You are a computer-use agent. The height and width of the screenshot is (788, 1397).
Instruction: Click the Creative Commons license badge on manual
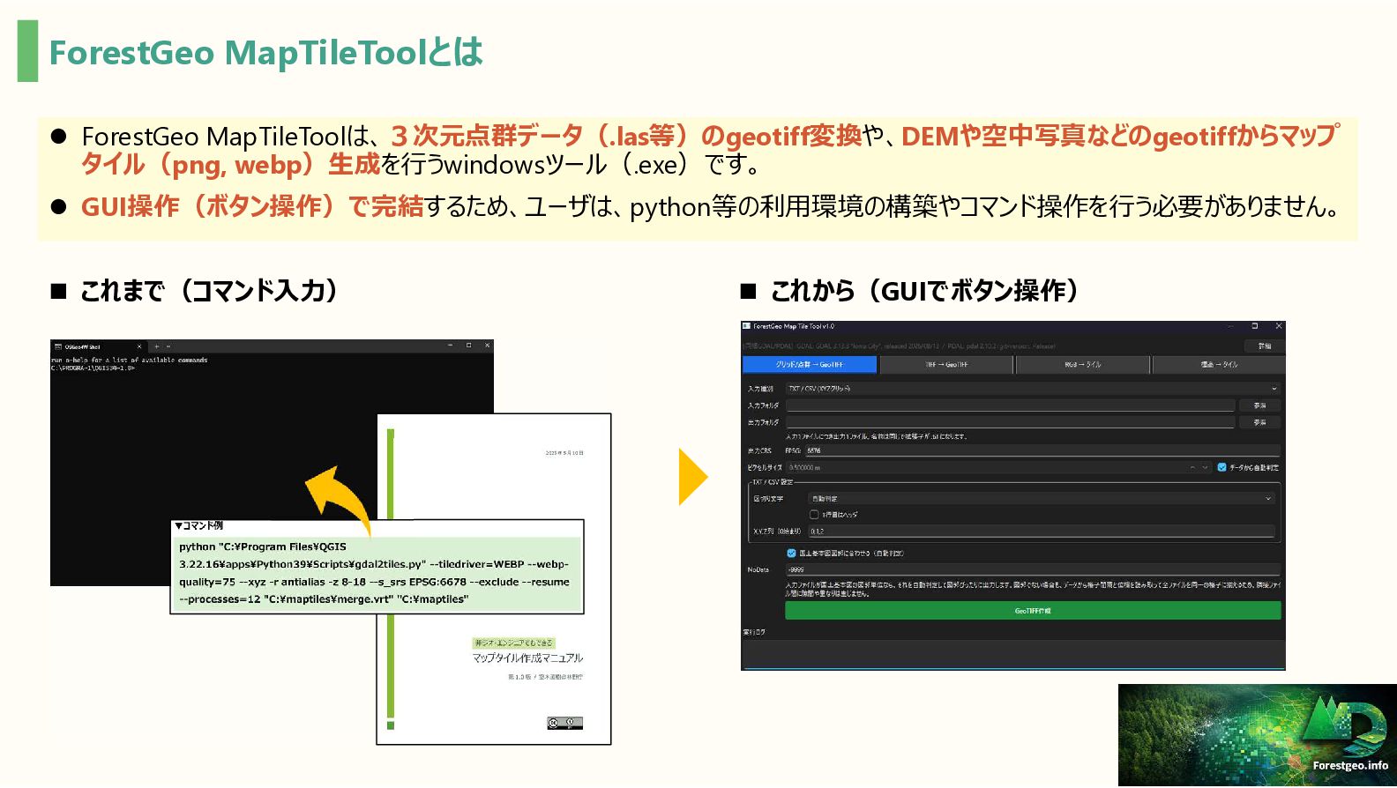(x=564, y=724)
